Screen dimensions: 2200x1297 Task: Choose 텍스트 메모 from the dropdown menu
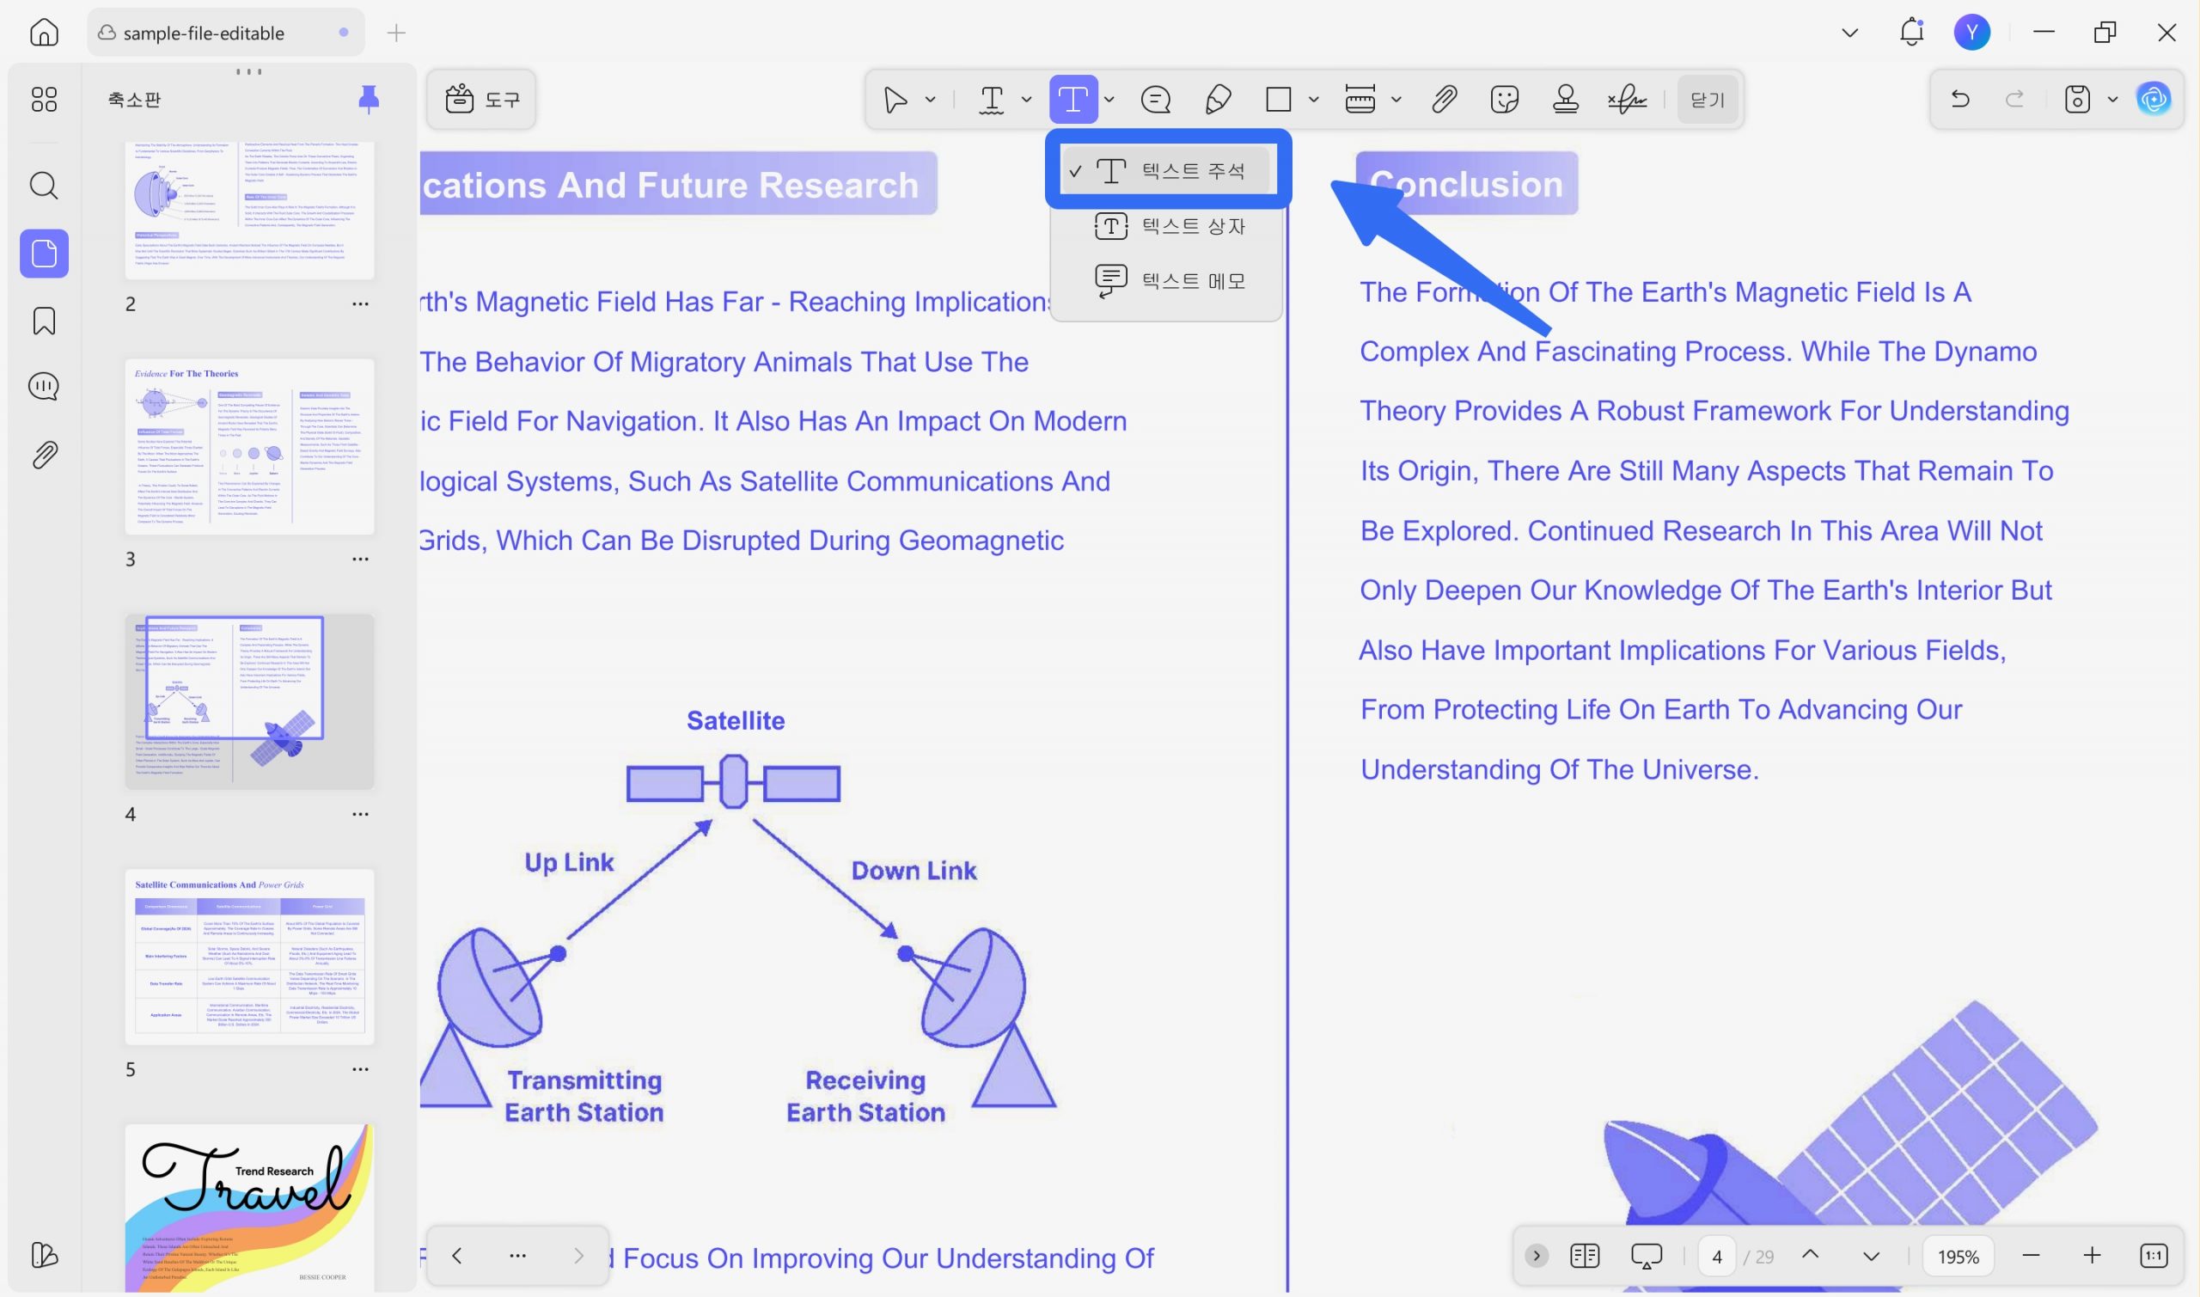click(1165, 280)
